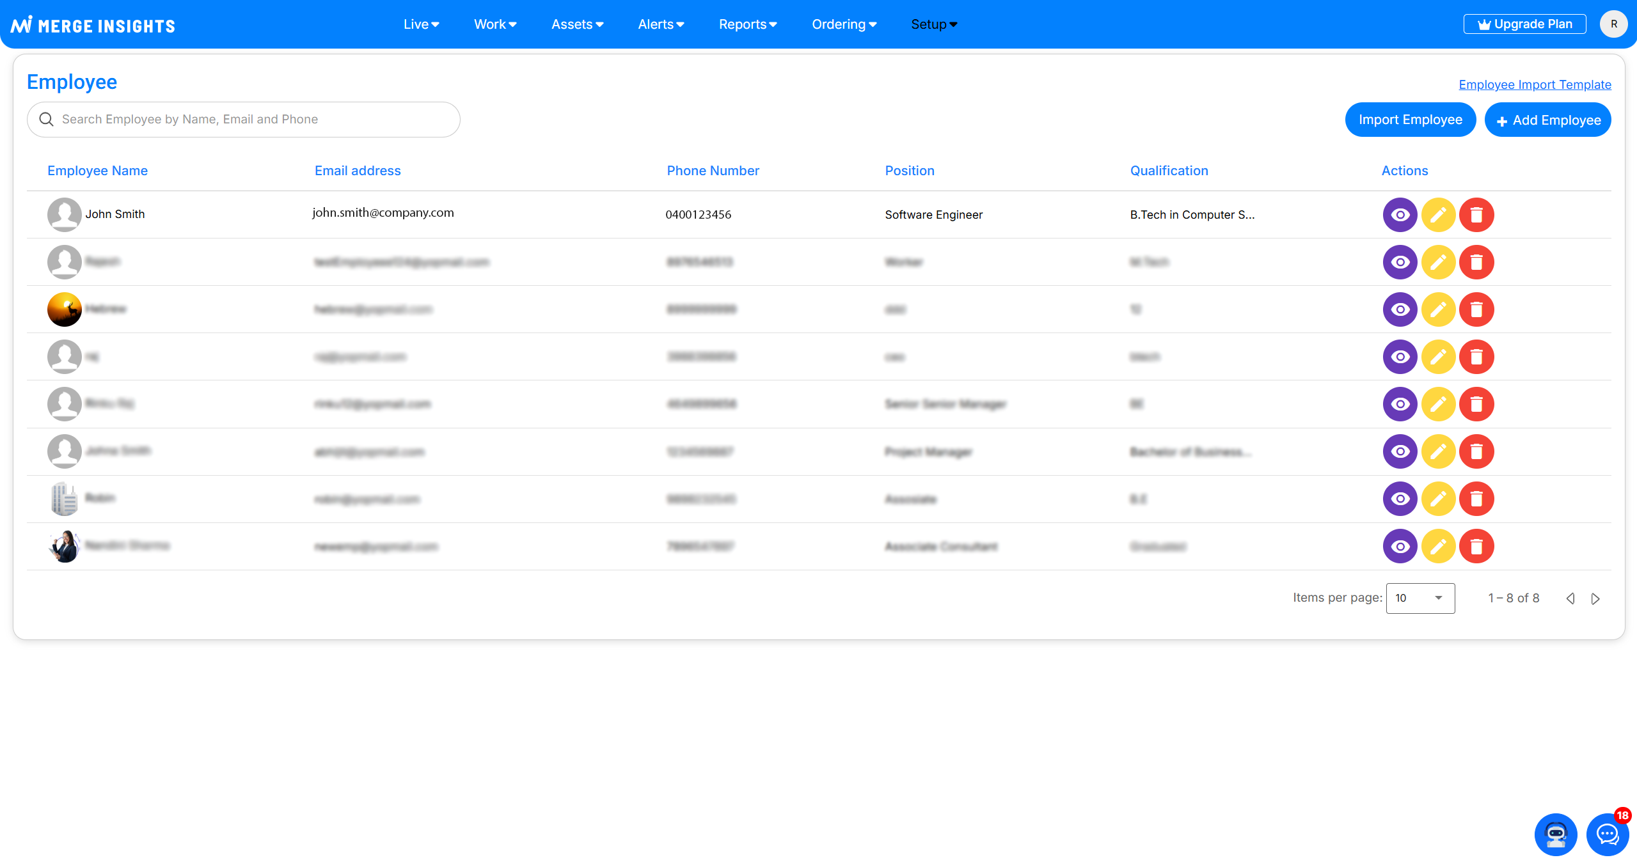View John Smith details with eye icon
1637x860 pixels.
click(x=1400, y=215)
